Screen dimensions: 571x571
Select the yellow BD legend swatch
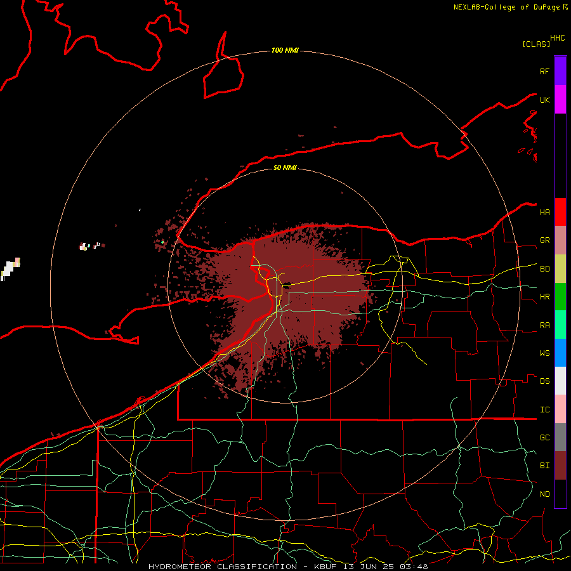pyautogui.click(x=560, y=269)
